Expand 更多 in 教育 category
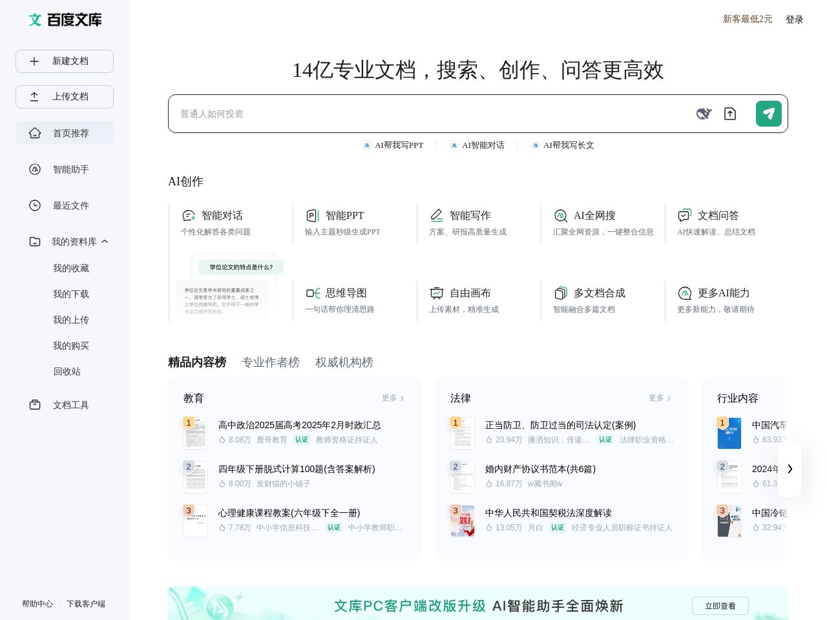Viewport: 827px width, 620px height. (393, 398)
